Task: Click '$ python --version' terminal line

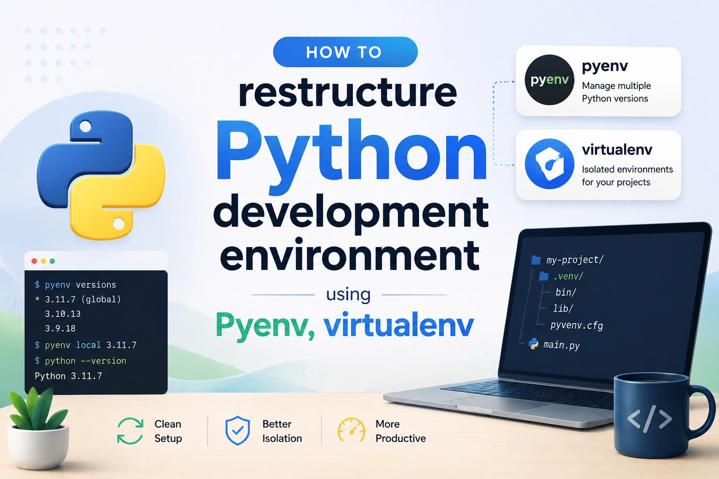Action: (x=81, y=361)
